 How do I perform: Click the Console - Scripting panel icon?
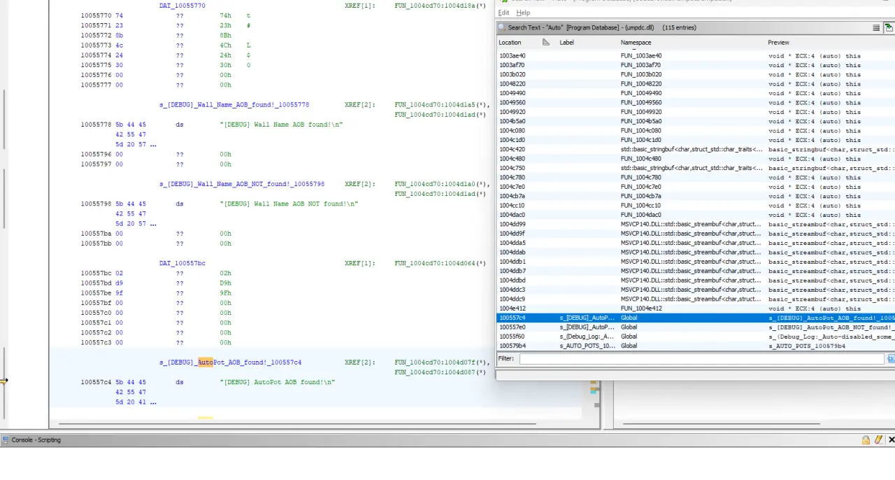tap(6, 440)
